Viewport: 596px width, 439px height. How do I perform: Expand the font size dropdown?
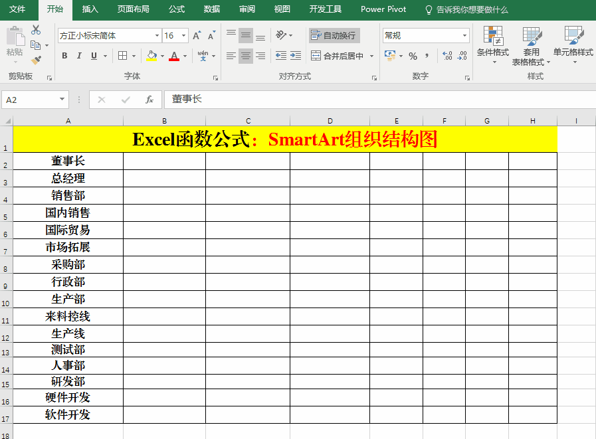184,36
